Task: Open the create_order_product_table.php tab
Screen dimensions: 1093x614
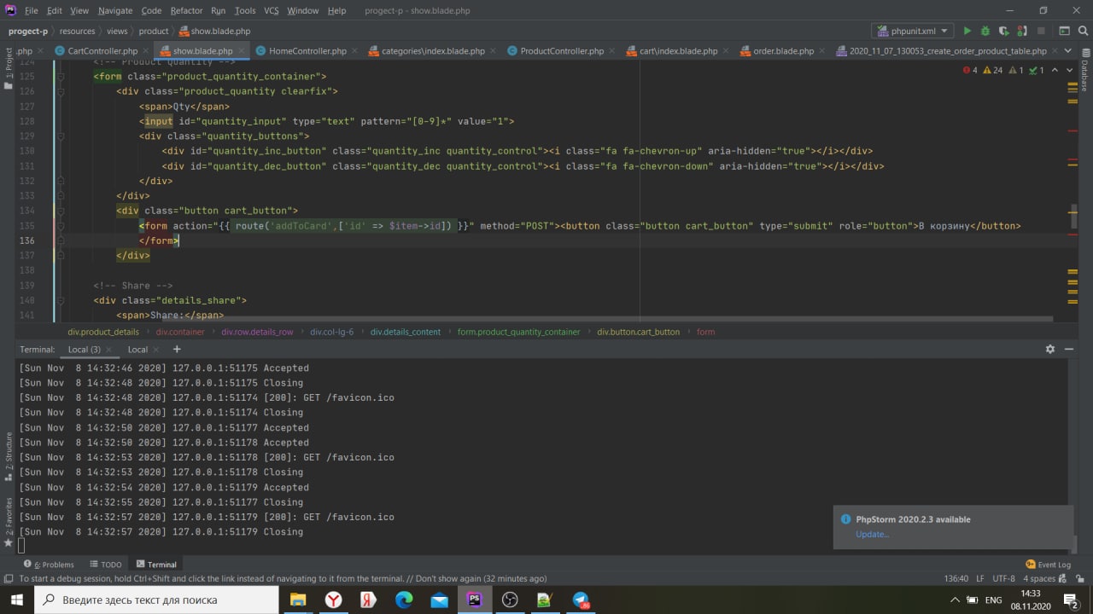Action: click(948, 51)
